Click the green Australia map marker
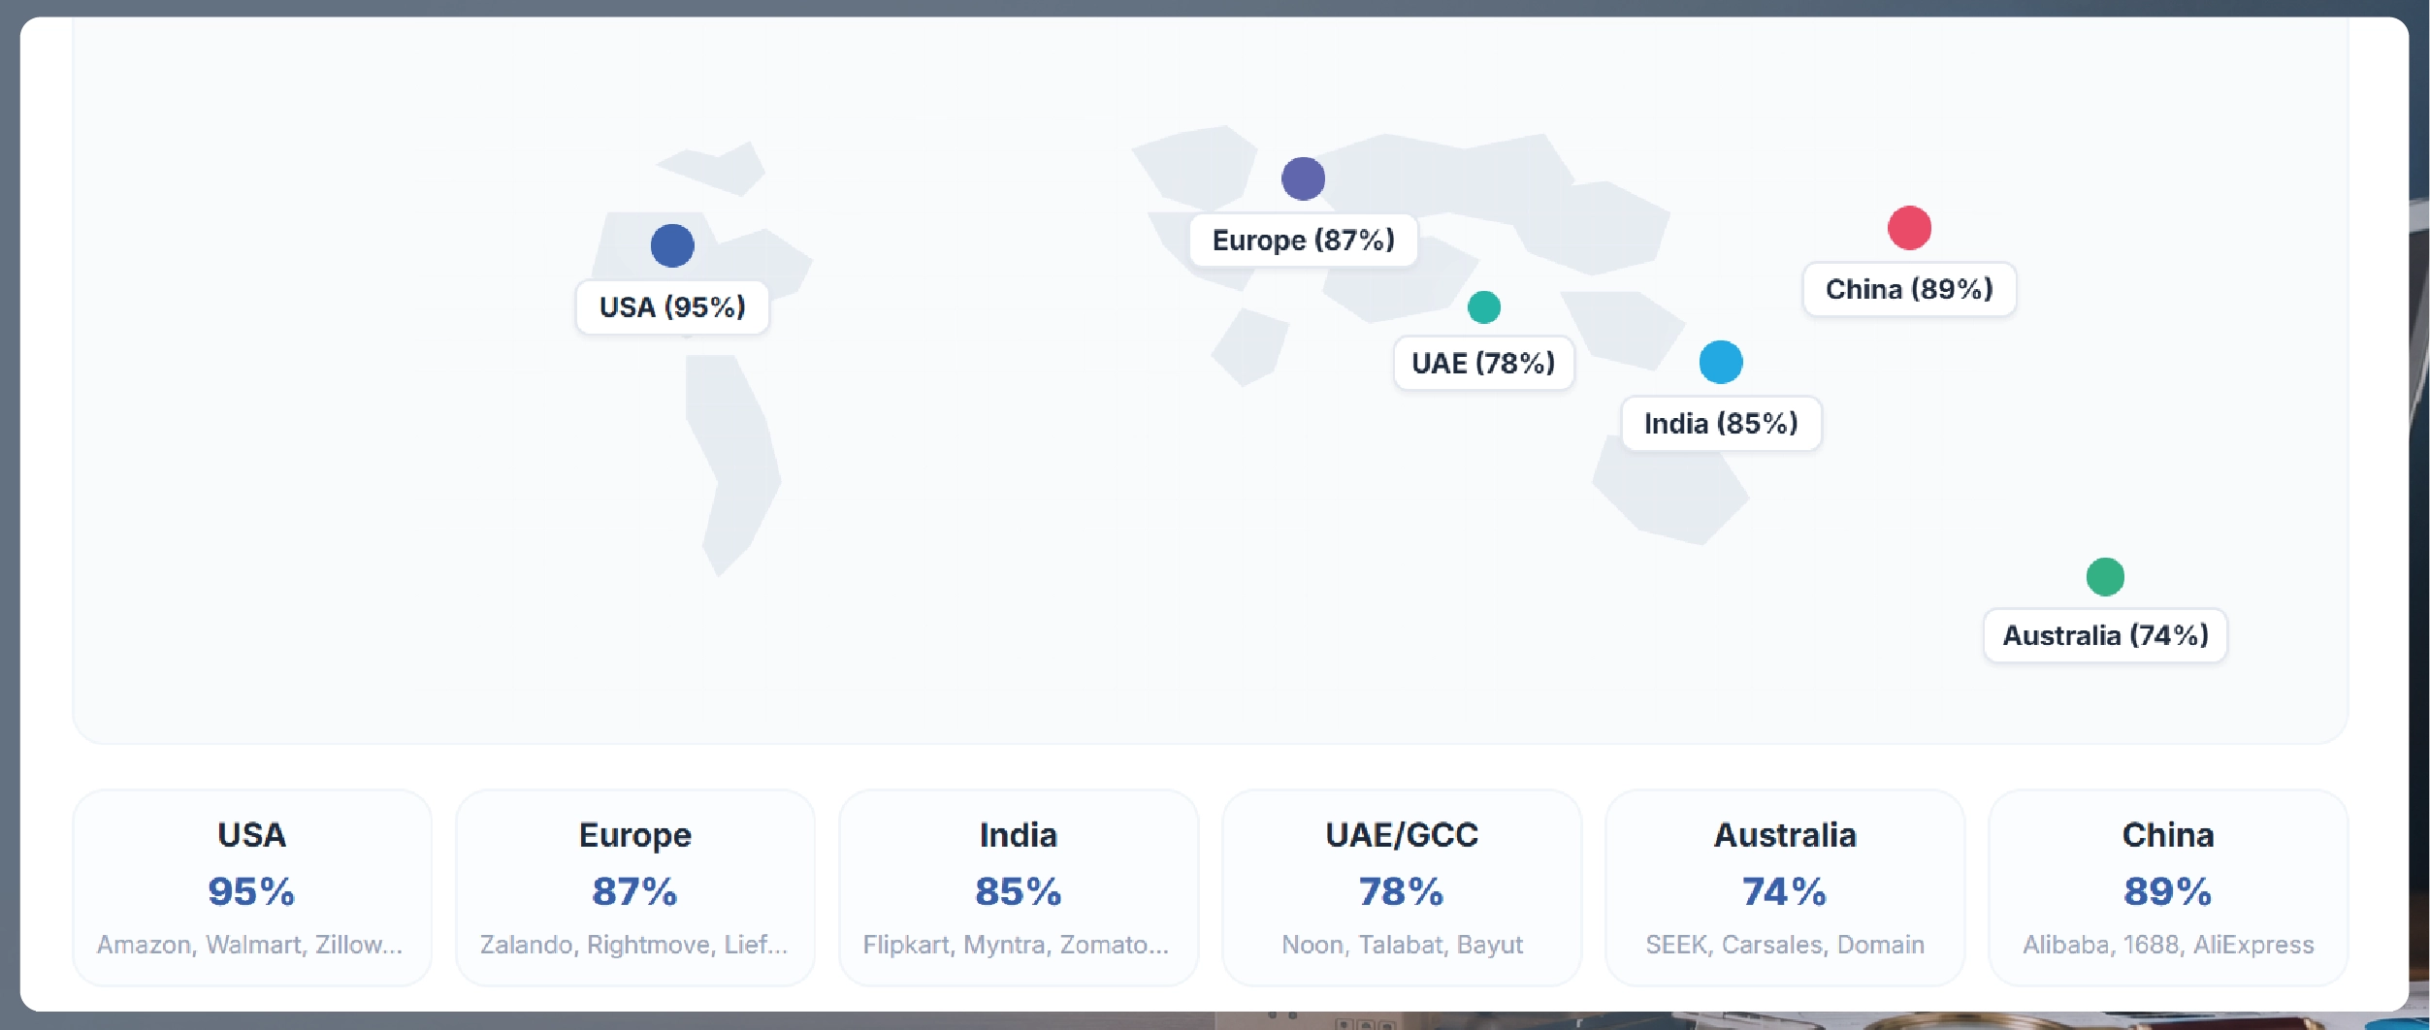 tap(2105, 577)
